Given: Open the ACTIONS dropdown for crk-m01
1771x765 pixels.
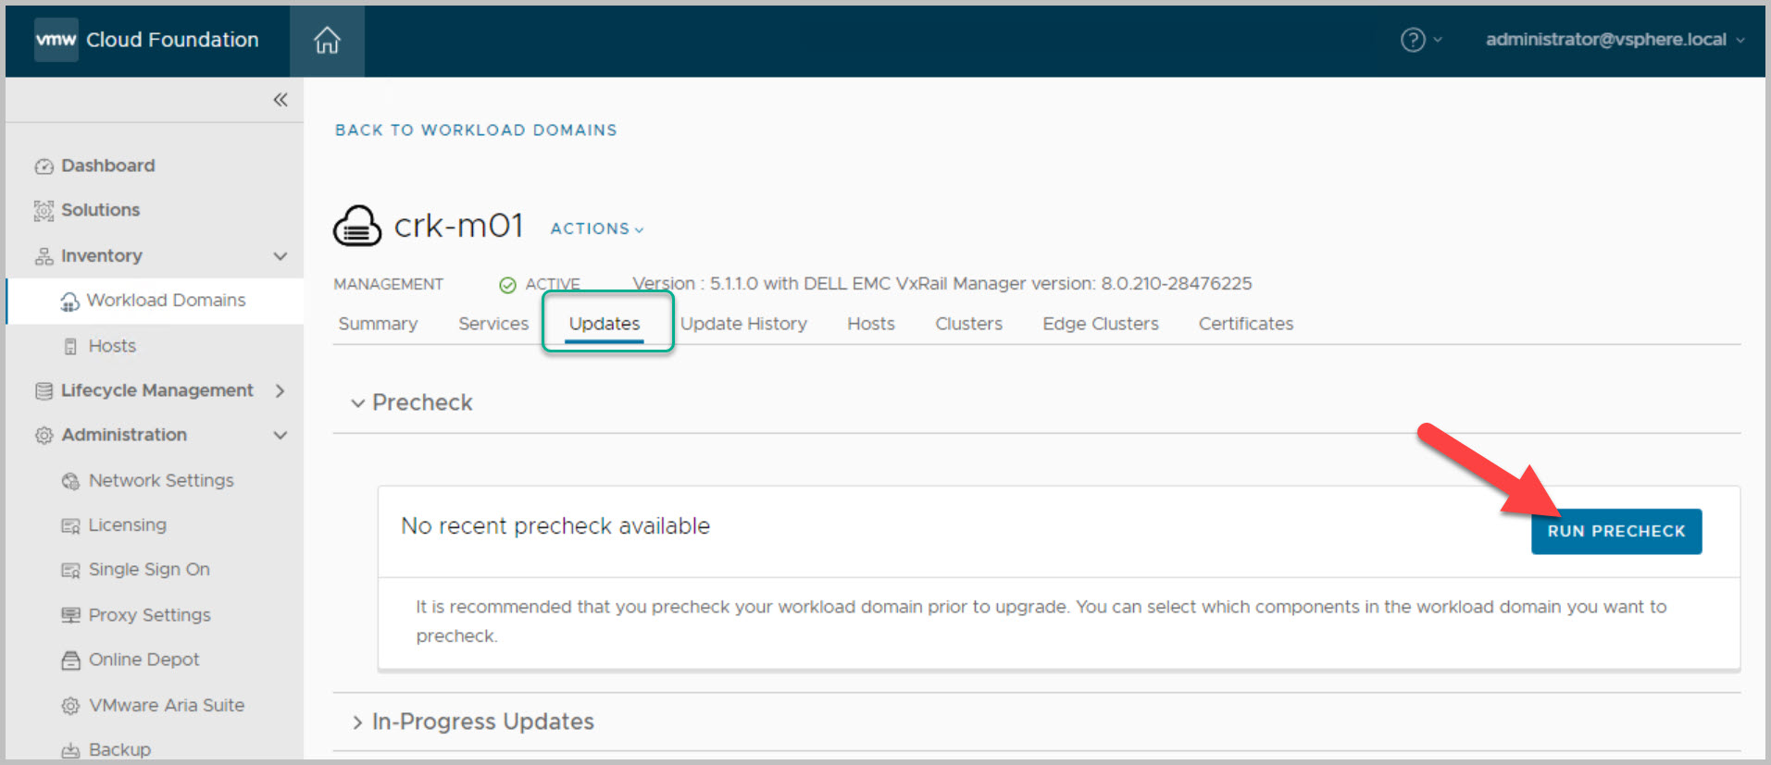Looking at the screenshot, I should (x=596, y=228).
